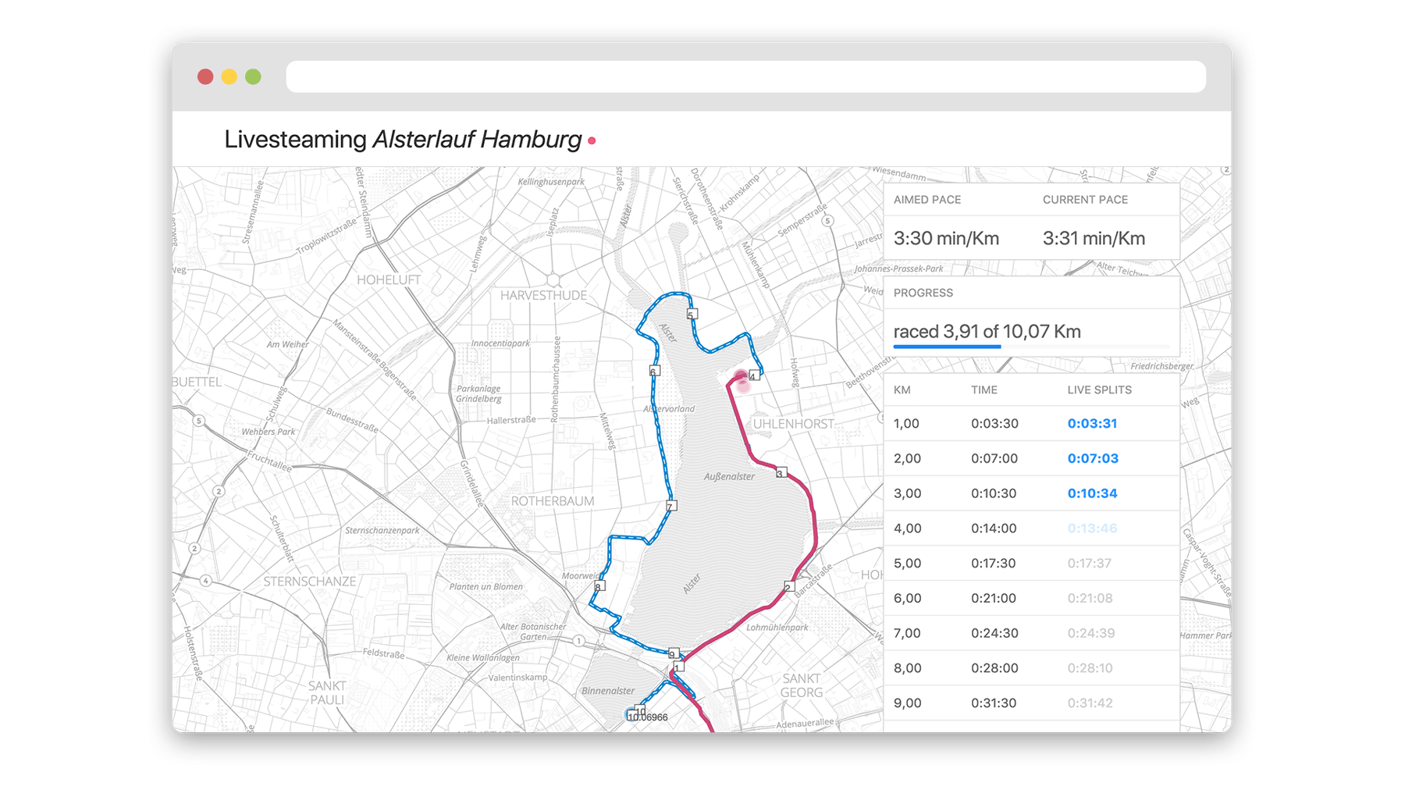Click the PROGRESS heading
This screenshot has height=790, width=1405.
pyautogui.click(x=923, y=293)
